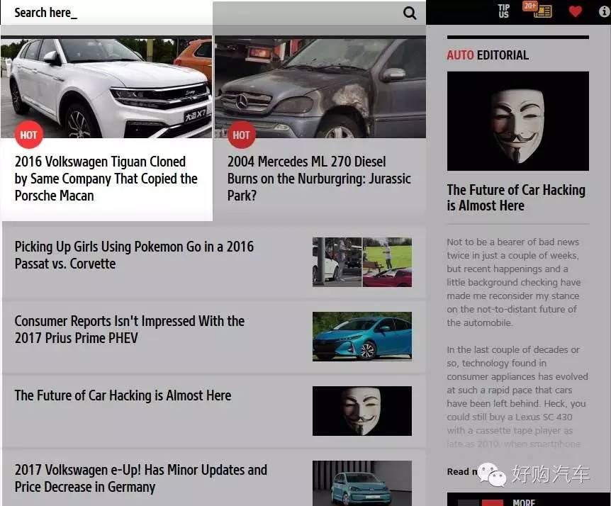The height and width of the screenshot is (506, 611).
Task: Open '2017 Volkswagen e-Up! Has Minor Updates' article
Action: [140, 478]
